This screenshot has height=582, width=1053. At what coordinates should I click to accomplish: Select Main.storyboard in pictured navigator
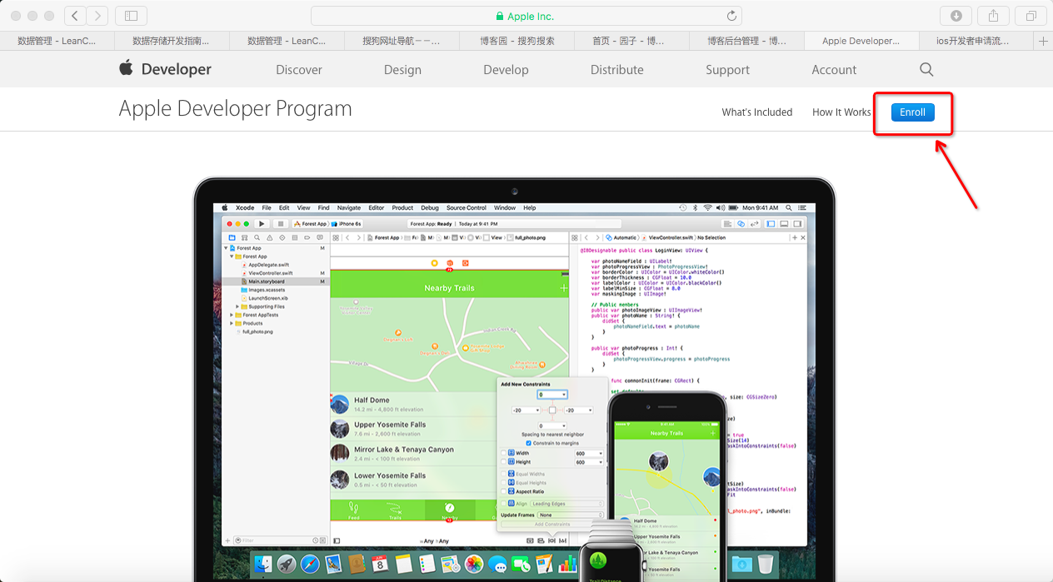[274, 281]
